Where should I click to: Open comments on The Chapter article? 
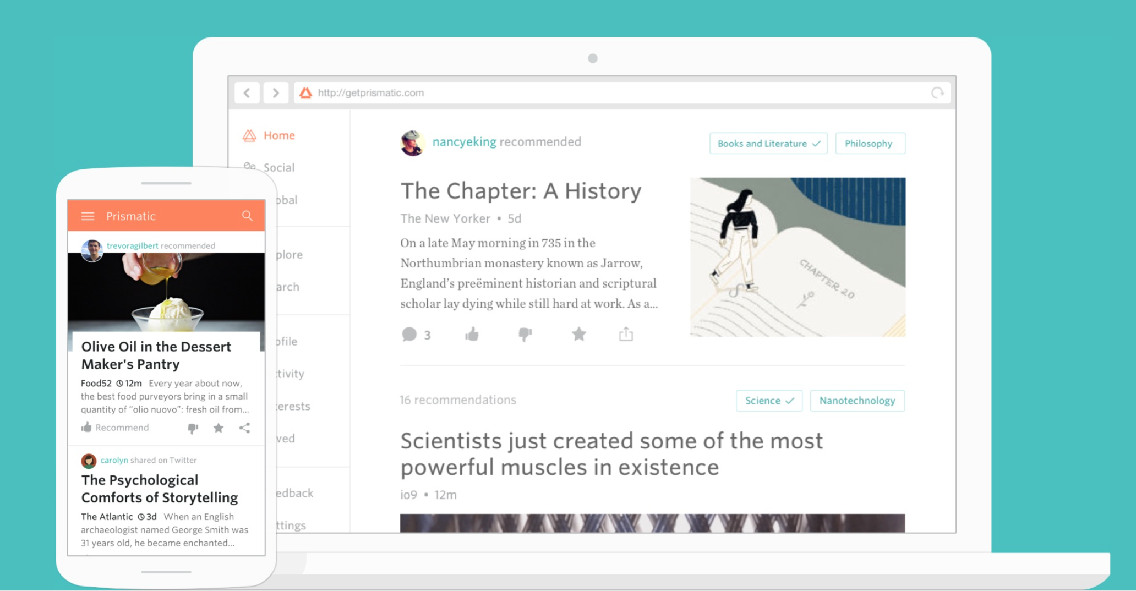pyautogui.click(x=410, y=335)
